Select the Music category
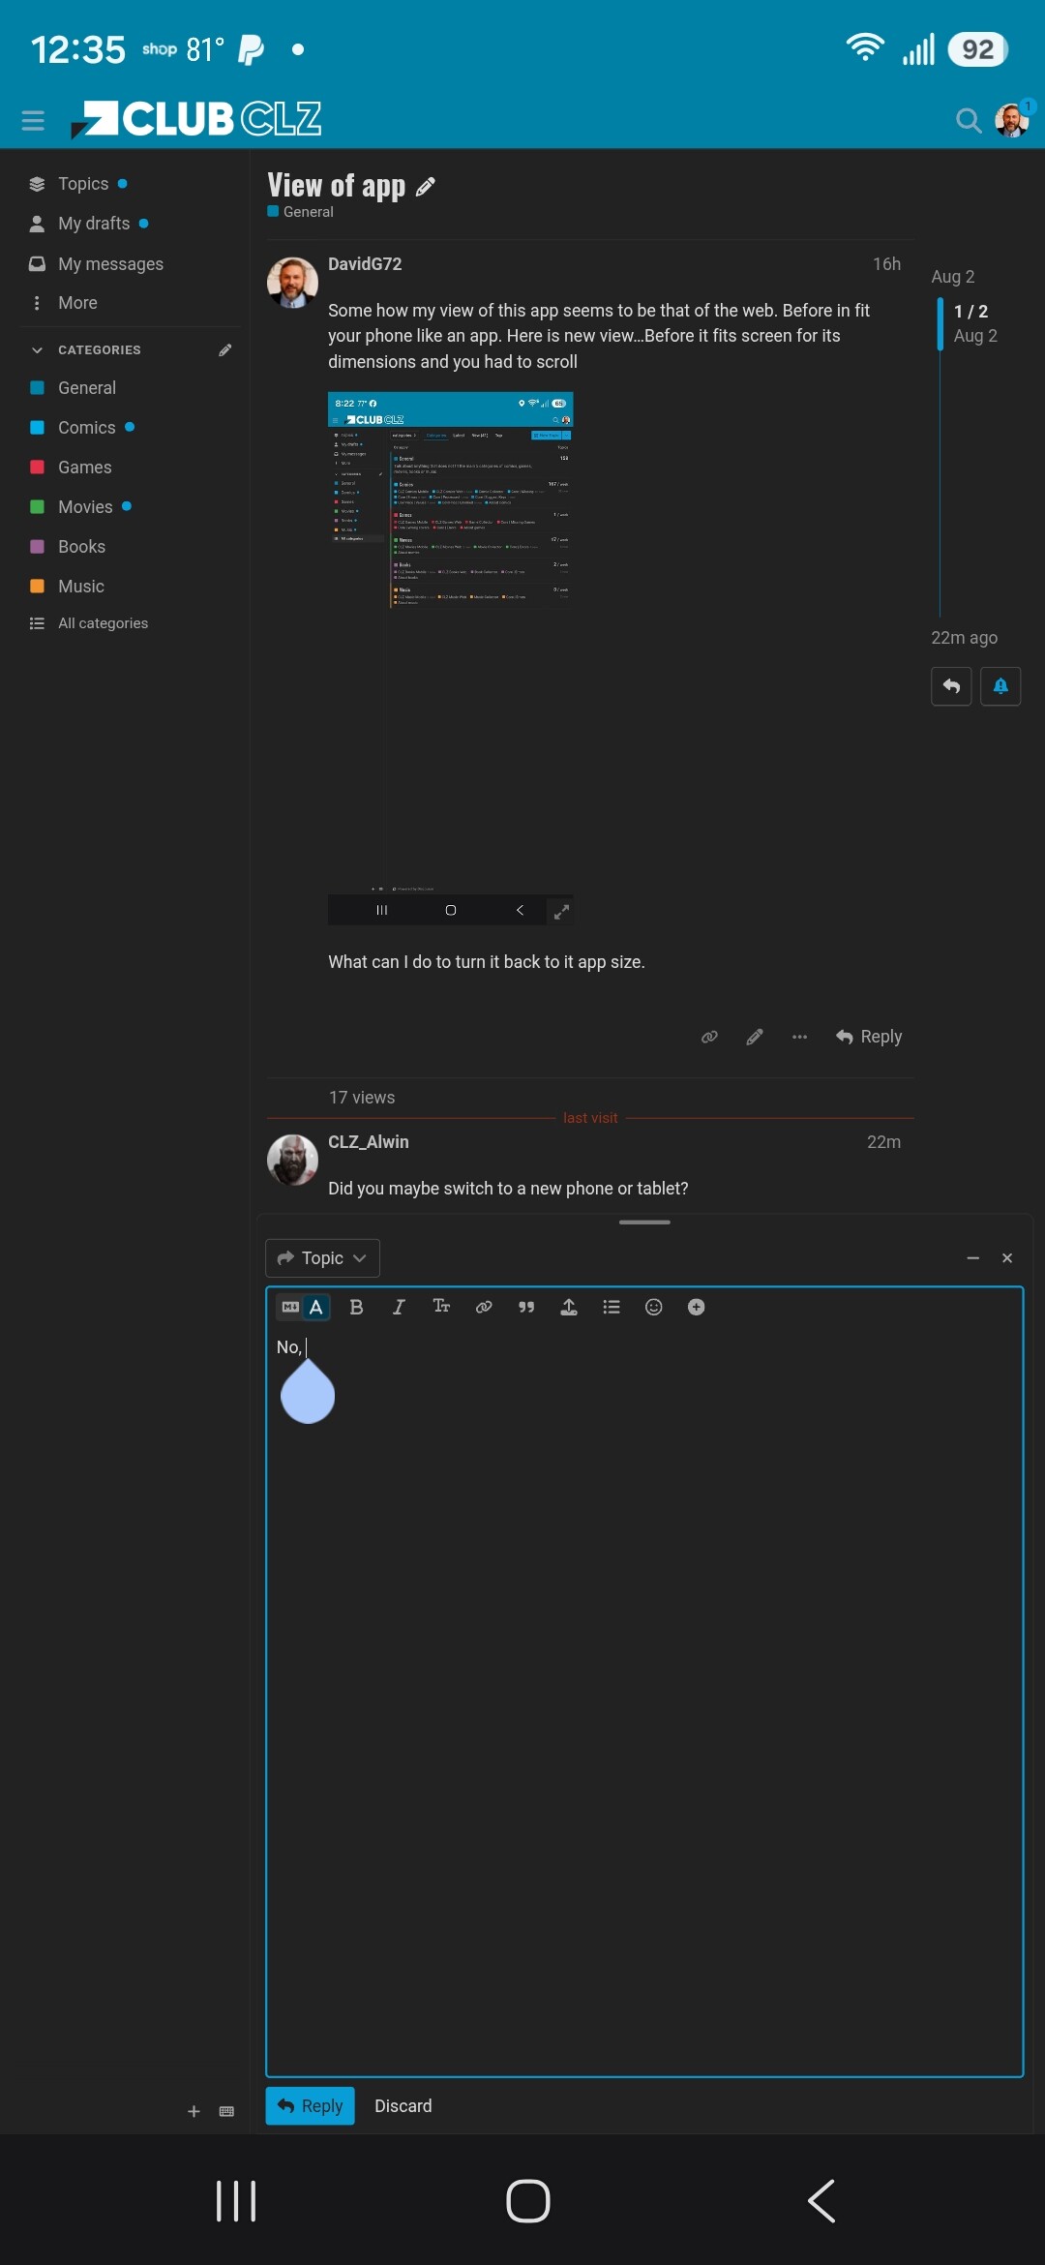The height and width of the screenshot is (2265, 1045). (x=80, y=587)
